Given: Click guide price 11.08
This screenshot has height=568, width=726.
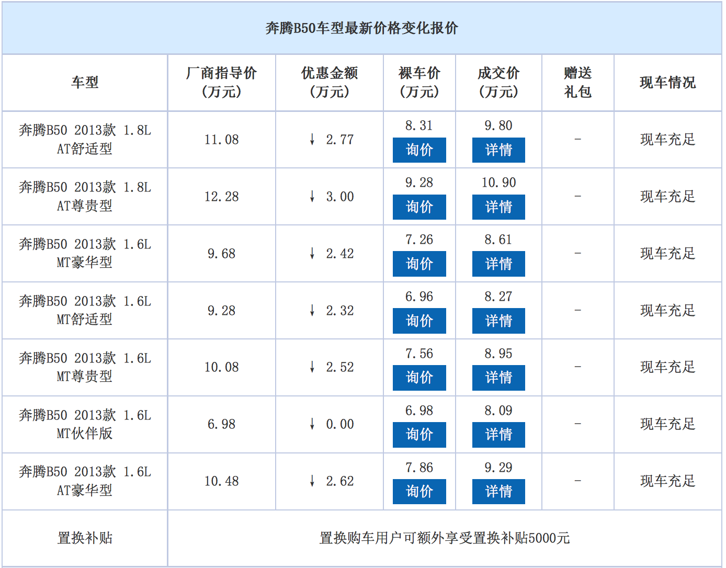Looking at the screenshot, I should [x=221, y=140].
